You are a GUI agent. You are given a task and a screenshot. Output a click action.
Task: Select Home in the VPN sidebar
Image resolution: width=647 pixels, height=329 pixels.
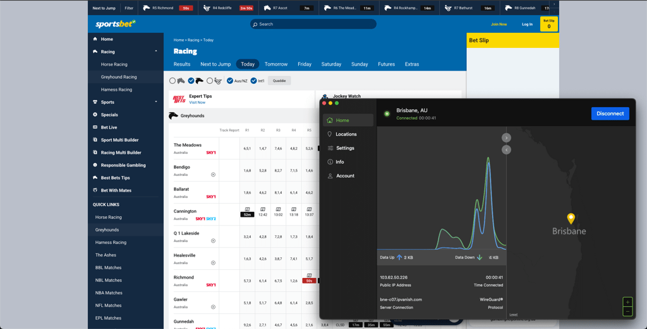[x=348, y=120]
